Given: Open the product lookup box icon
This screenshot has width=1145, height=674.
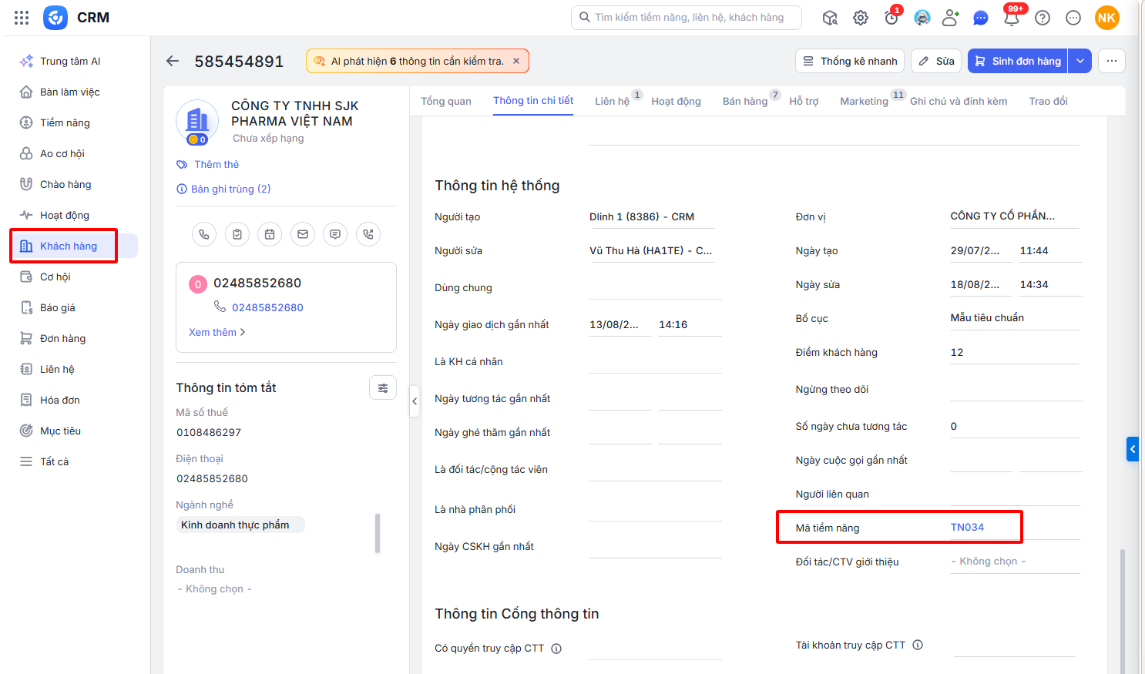Looking at the screenshot, I should (x=830, y=18).
